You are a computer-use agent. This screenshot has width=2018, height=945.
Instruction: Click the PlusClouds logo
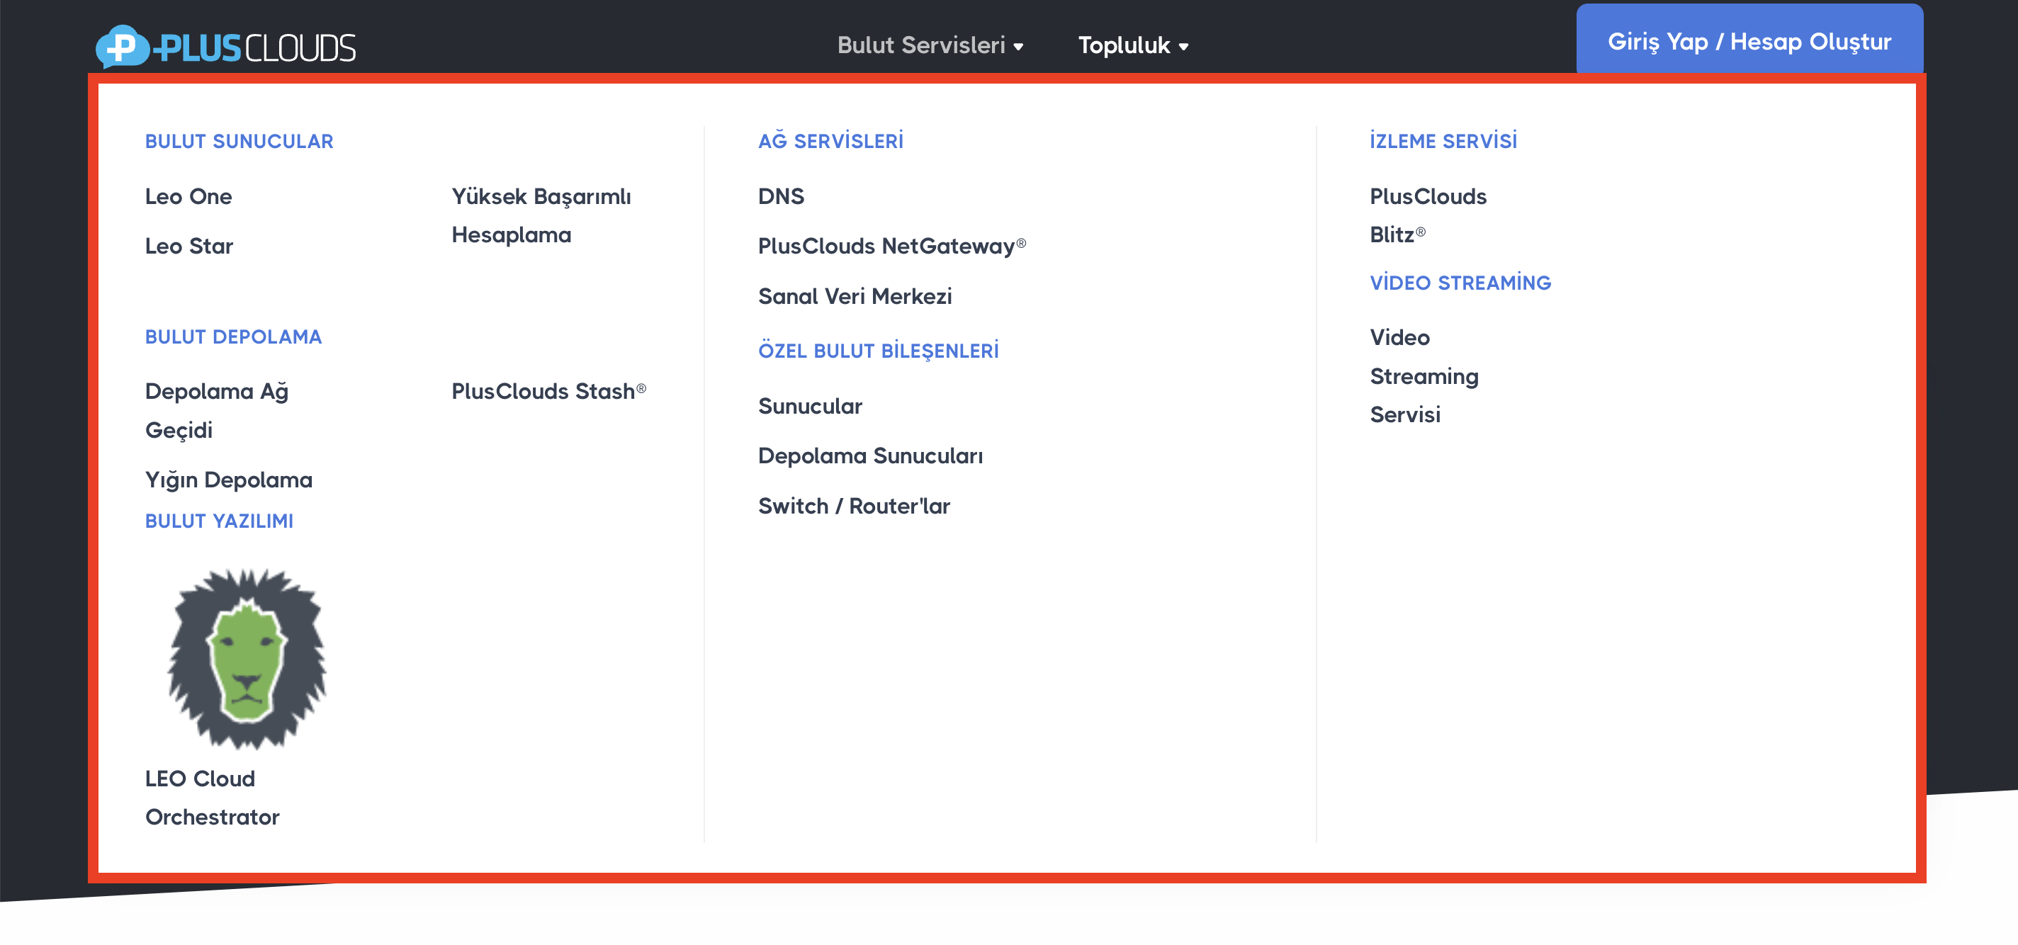point(225,47)
